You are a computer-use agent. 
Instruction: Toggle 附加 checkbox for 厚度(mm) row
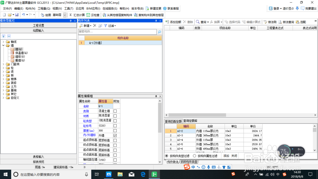click(115, 131)
